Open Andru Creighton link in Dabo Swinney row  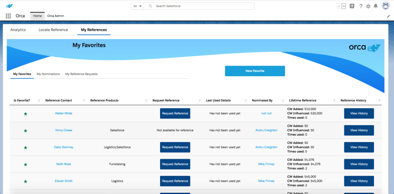(x=266, y=147)
